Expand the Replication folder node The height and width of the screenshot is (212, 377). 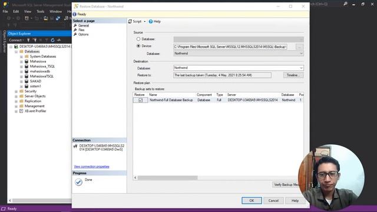(16, 101)
